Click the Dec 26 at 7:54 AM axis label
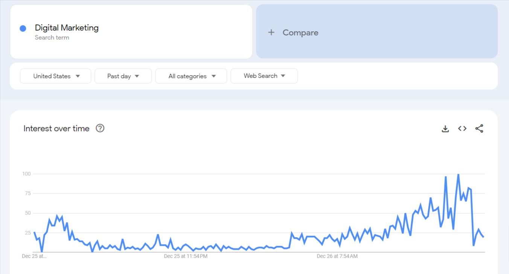 (x=337, y=256)
